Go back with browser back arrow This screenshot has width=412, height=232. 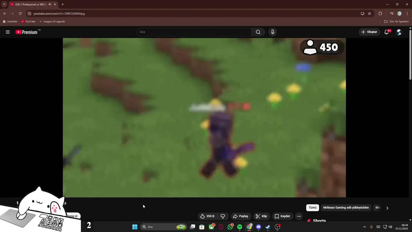coord(5,14)
